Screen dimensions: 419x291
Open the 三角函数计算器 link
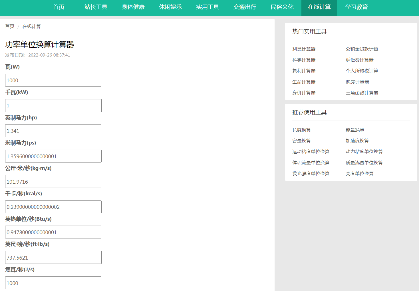click(362, 93)
